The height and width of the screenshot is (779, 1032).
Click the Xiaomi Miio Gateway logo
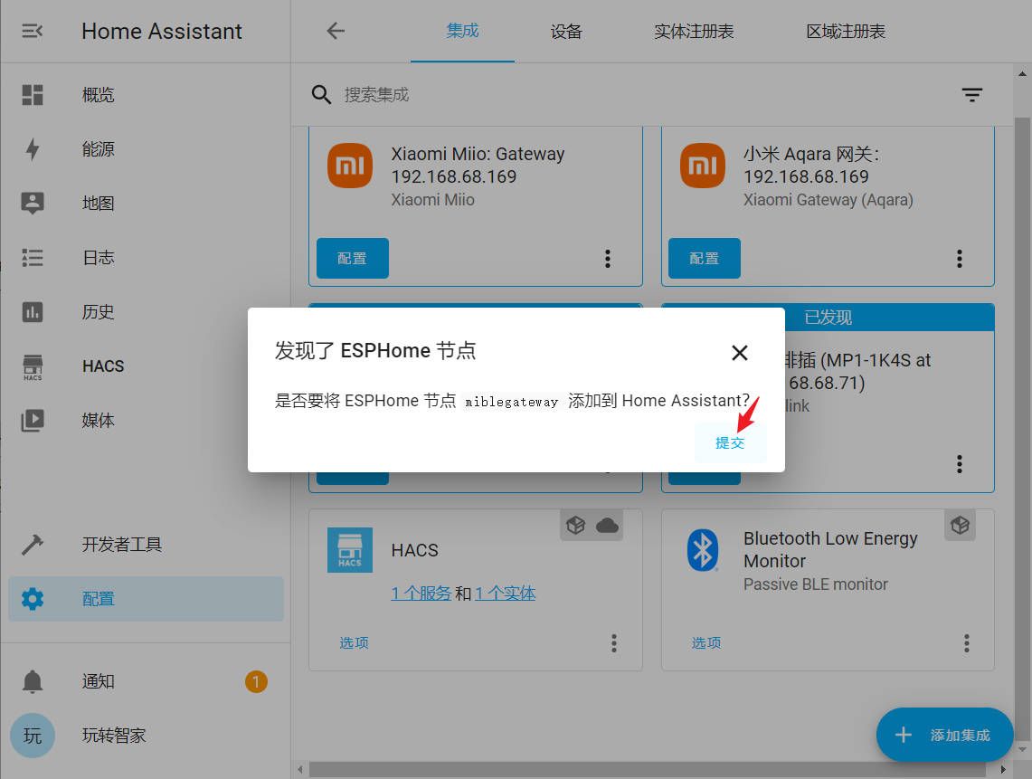tap(350, 166)
